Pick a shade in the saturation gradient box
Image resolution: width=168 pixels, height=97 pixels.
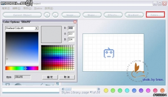(x=22, y=48)
